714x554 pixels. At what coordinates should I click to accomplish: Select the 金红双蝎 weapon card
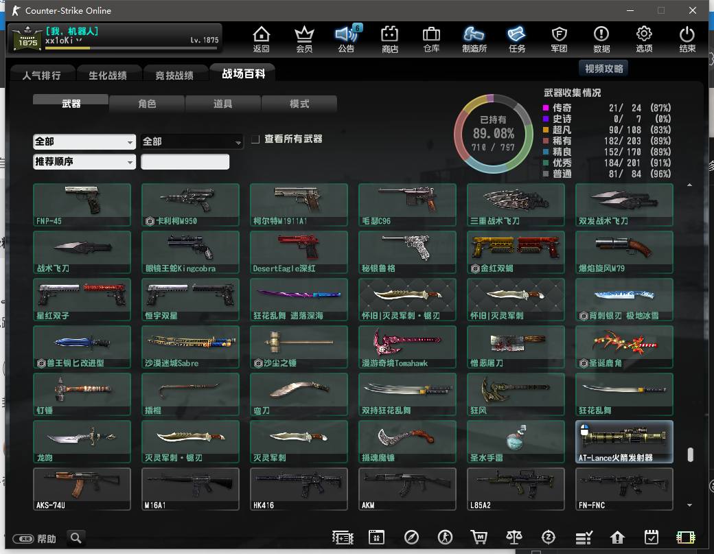[516, 252]
